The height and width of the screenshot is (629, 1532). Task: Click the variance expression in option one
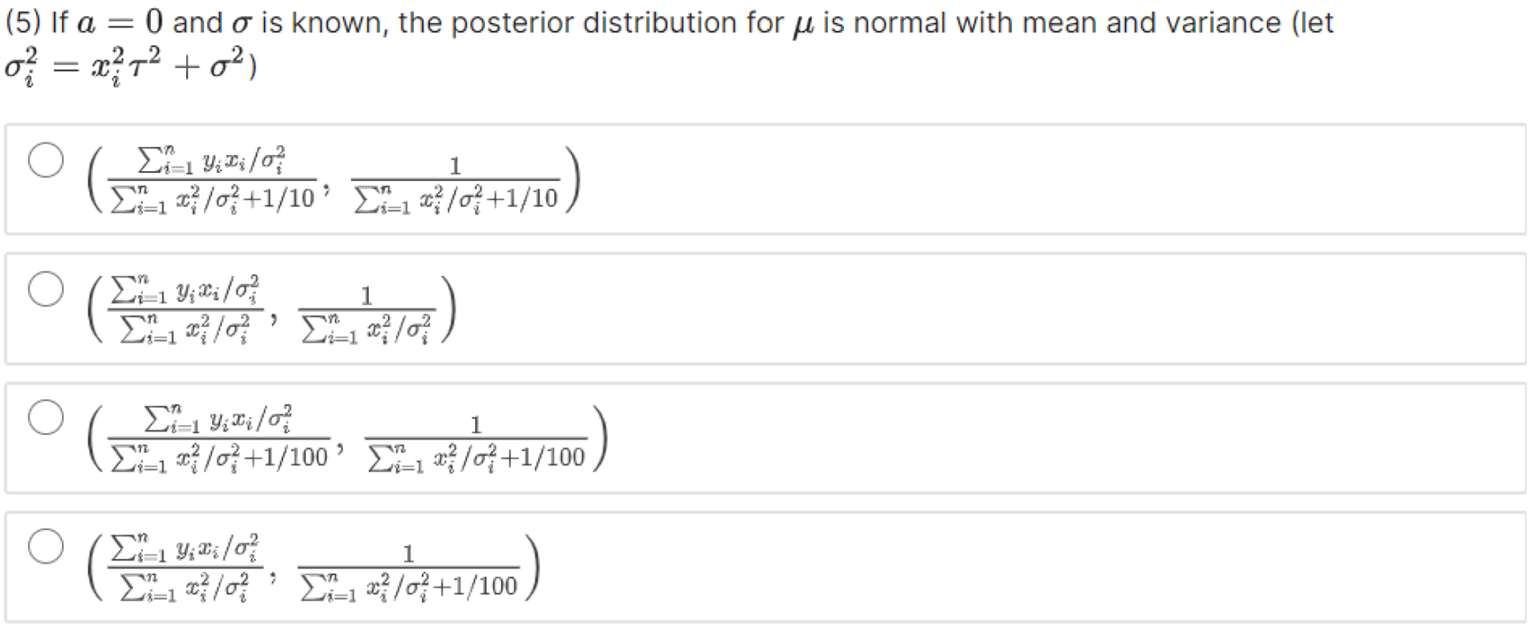[x=455, y=182]
